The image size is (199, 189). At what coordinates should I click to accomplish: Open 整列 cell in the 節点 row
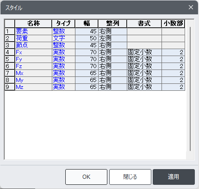coord(112,45)
